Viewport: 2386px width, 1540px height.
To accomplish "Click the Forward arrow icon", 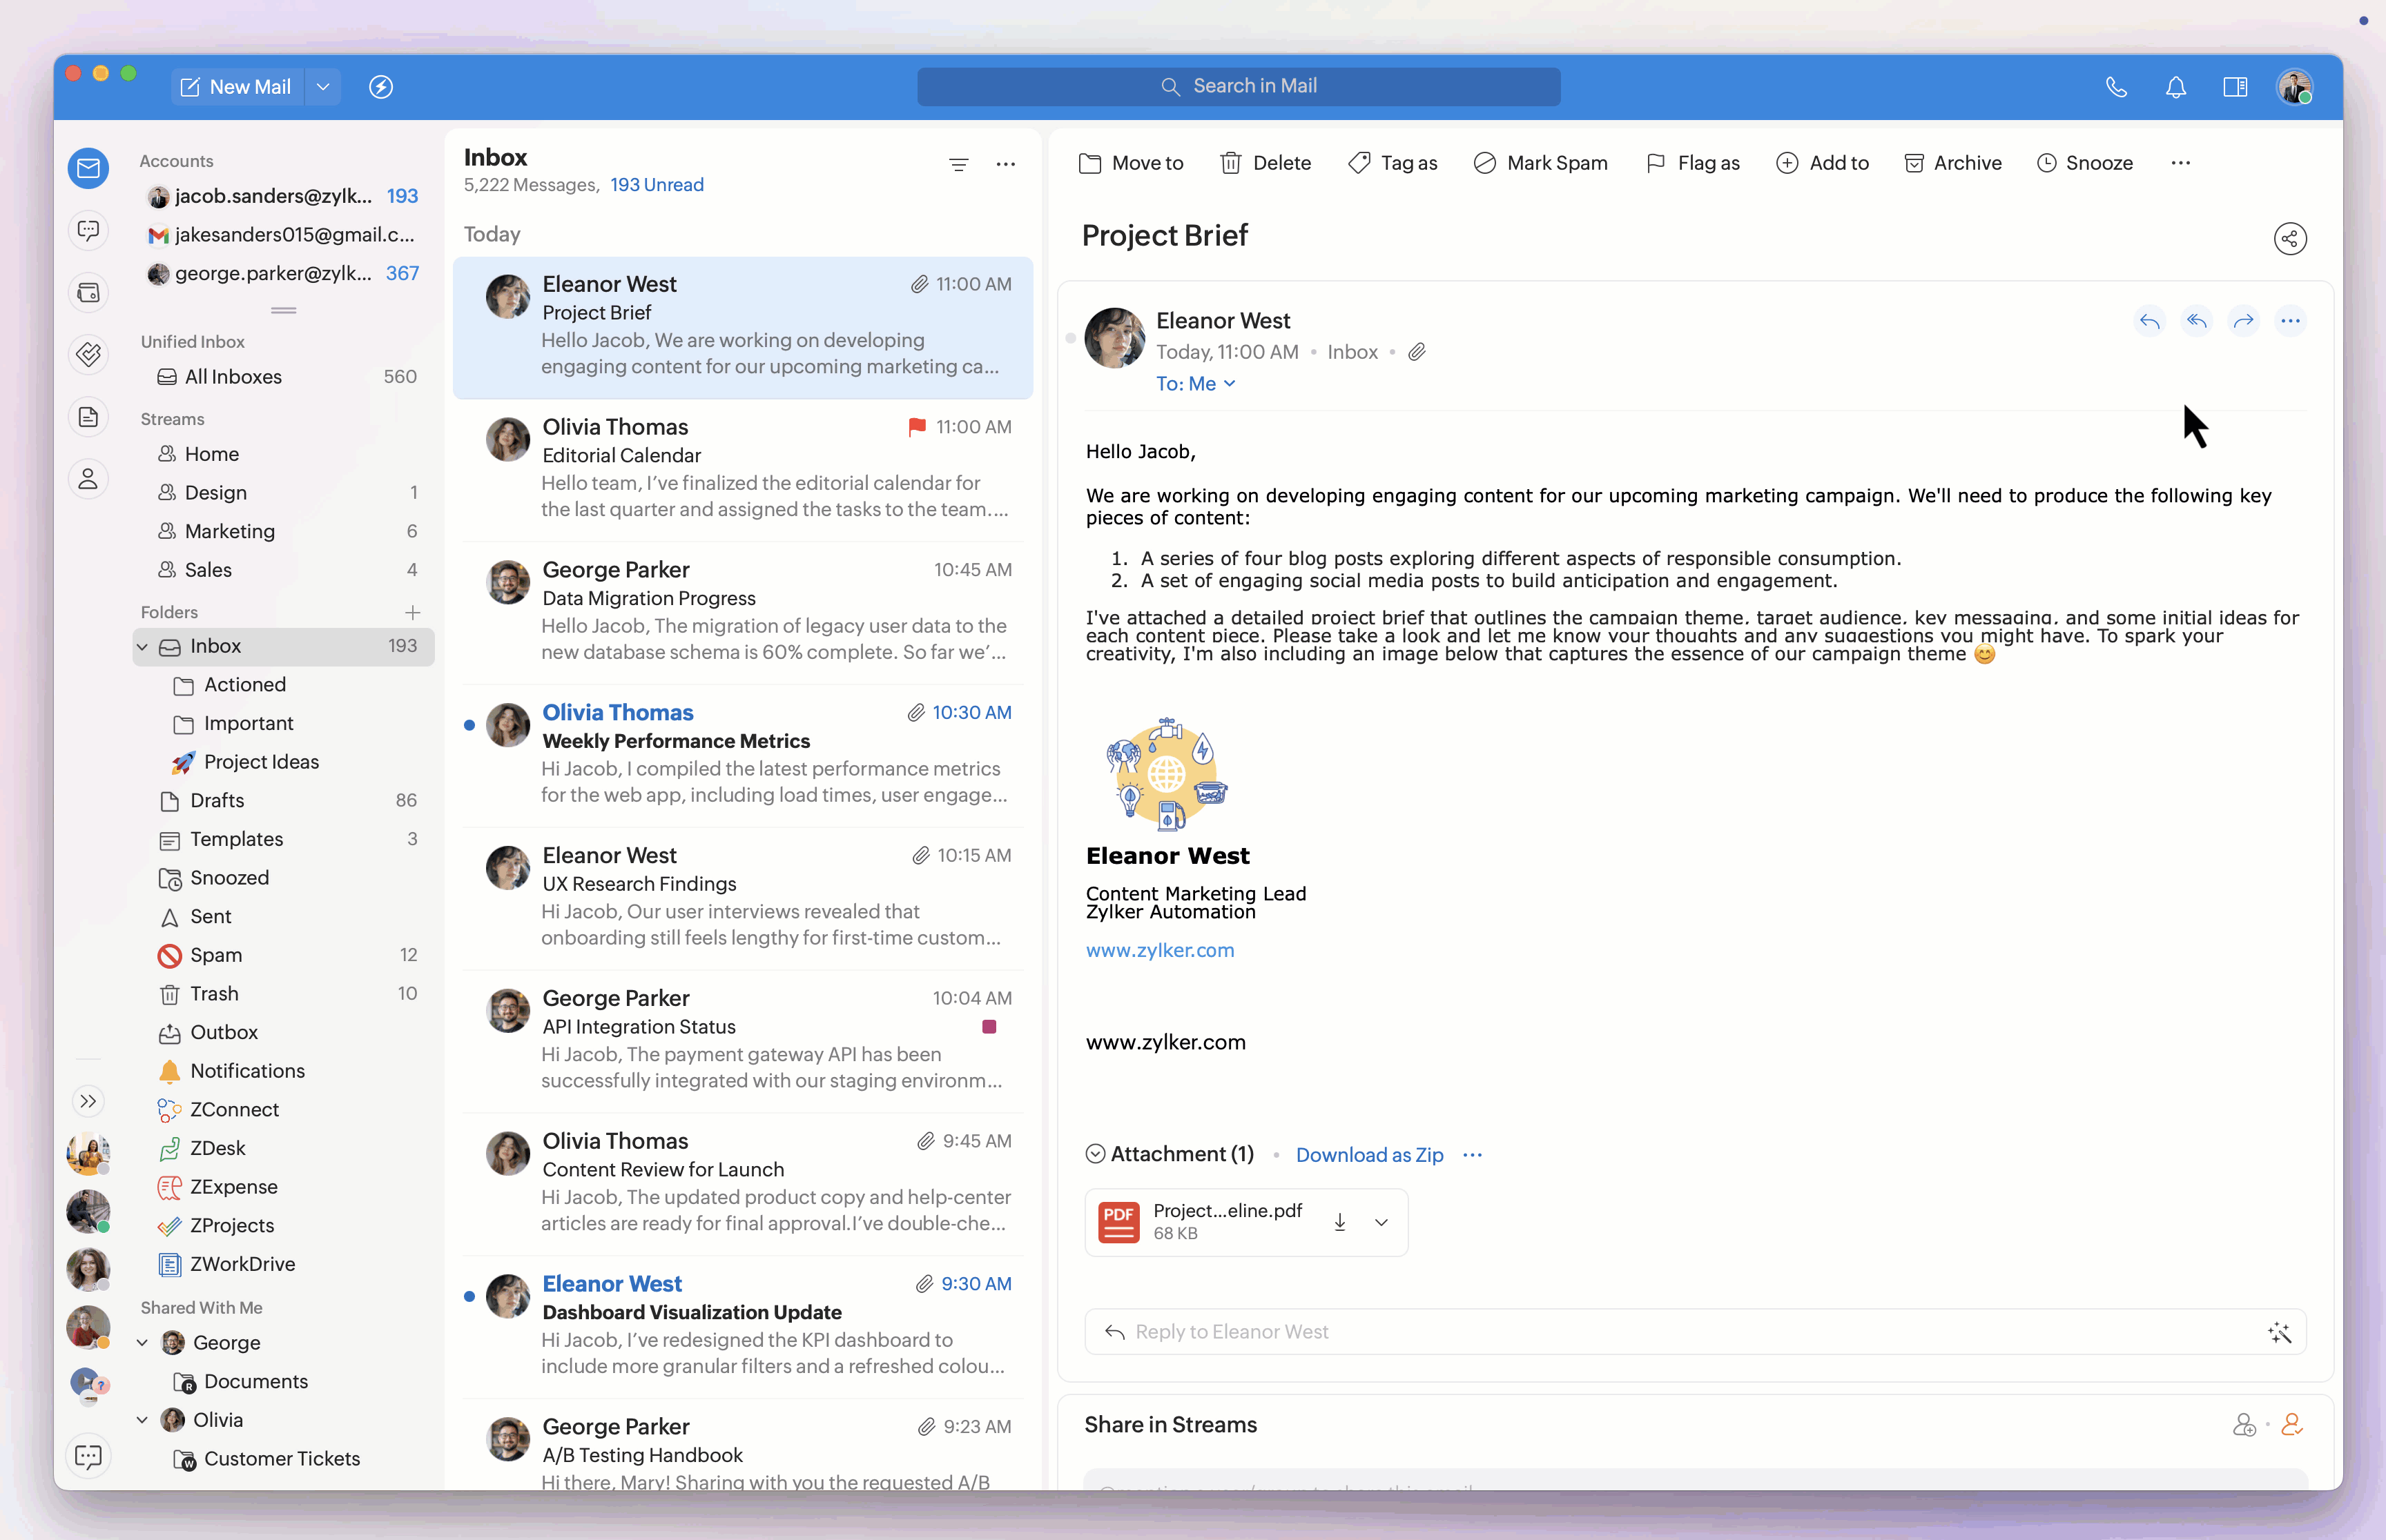I will (2243, 321).
